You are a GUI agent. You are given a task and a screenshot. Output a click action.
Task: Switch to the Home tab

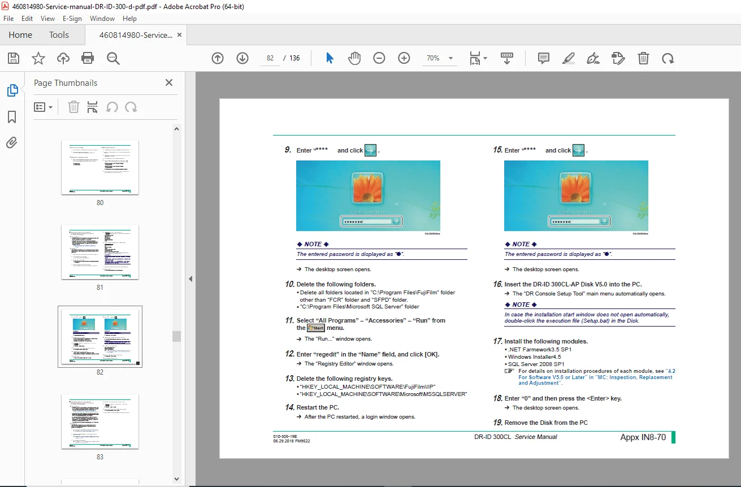tap(20, 35)
